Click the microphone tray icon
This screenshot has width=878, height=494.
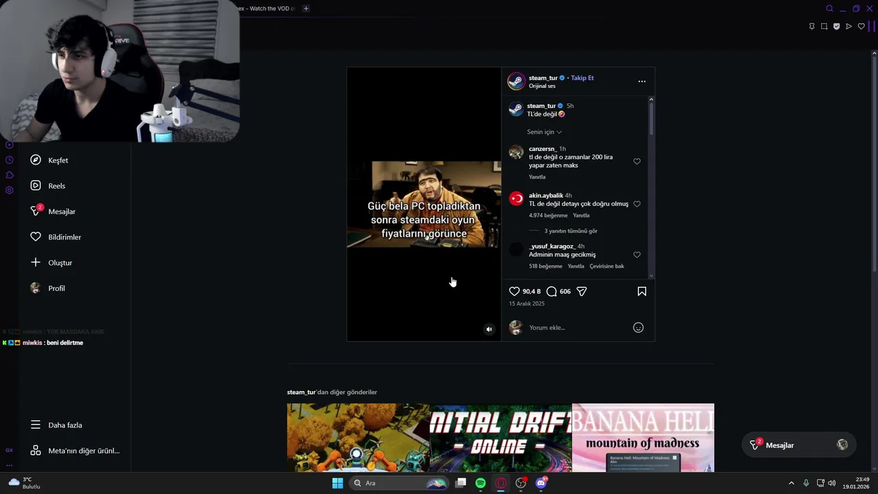point(806,483)
